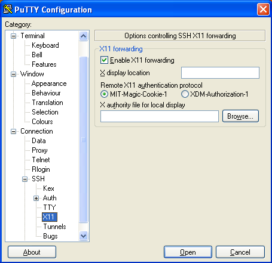The height and width of the screenshot is (263, 272).
Task: Click the X display location field
Action: (220, 73)
